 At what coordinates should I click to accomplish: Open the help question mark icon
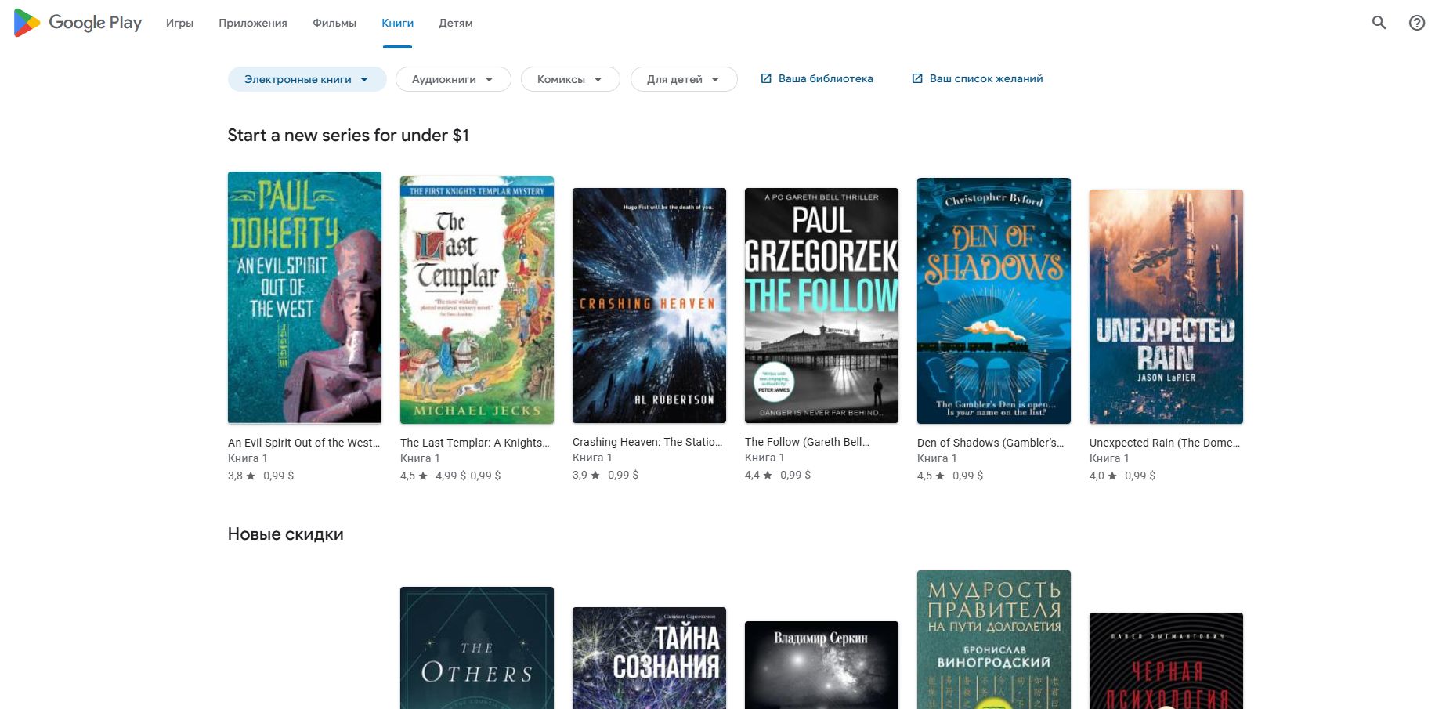(x=1416, y=23)
